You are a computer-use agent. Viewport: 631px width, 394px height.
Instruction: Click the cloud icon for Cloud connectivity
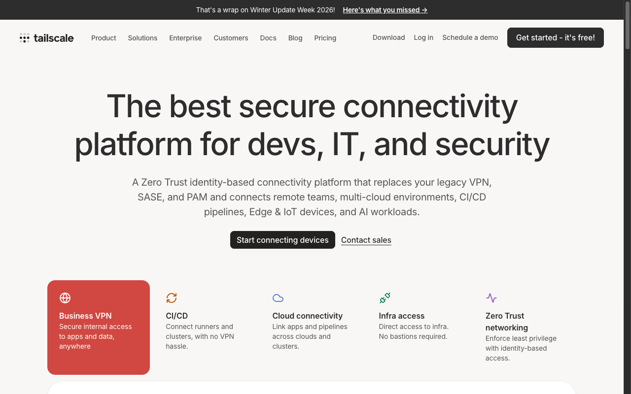278,298
